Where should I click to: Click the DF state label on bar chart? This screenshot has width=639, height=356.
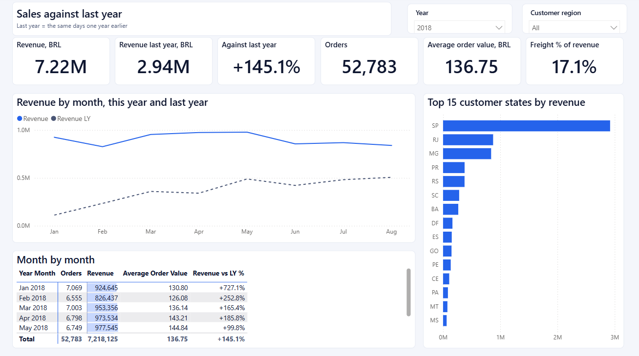(x=434, y=223)
